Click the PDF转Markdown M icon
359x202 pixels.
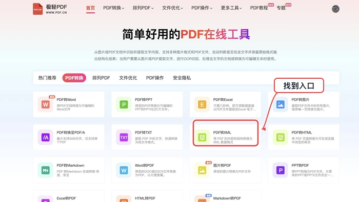(x=46, y=170)
